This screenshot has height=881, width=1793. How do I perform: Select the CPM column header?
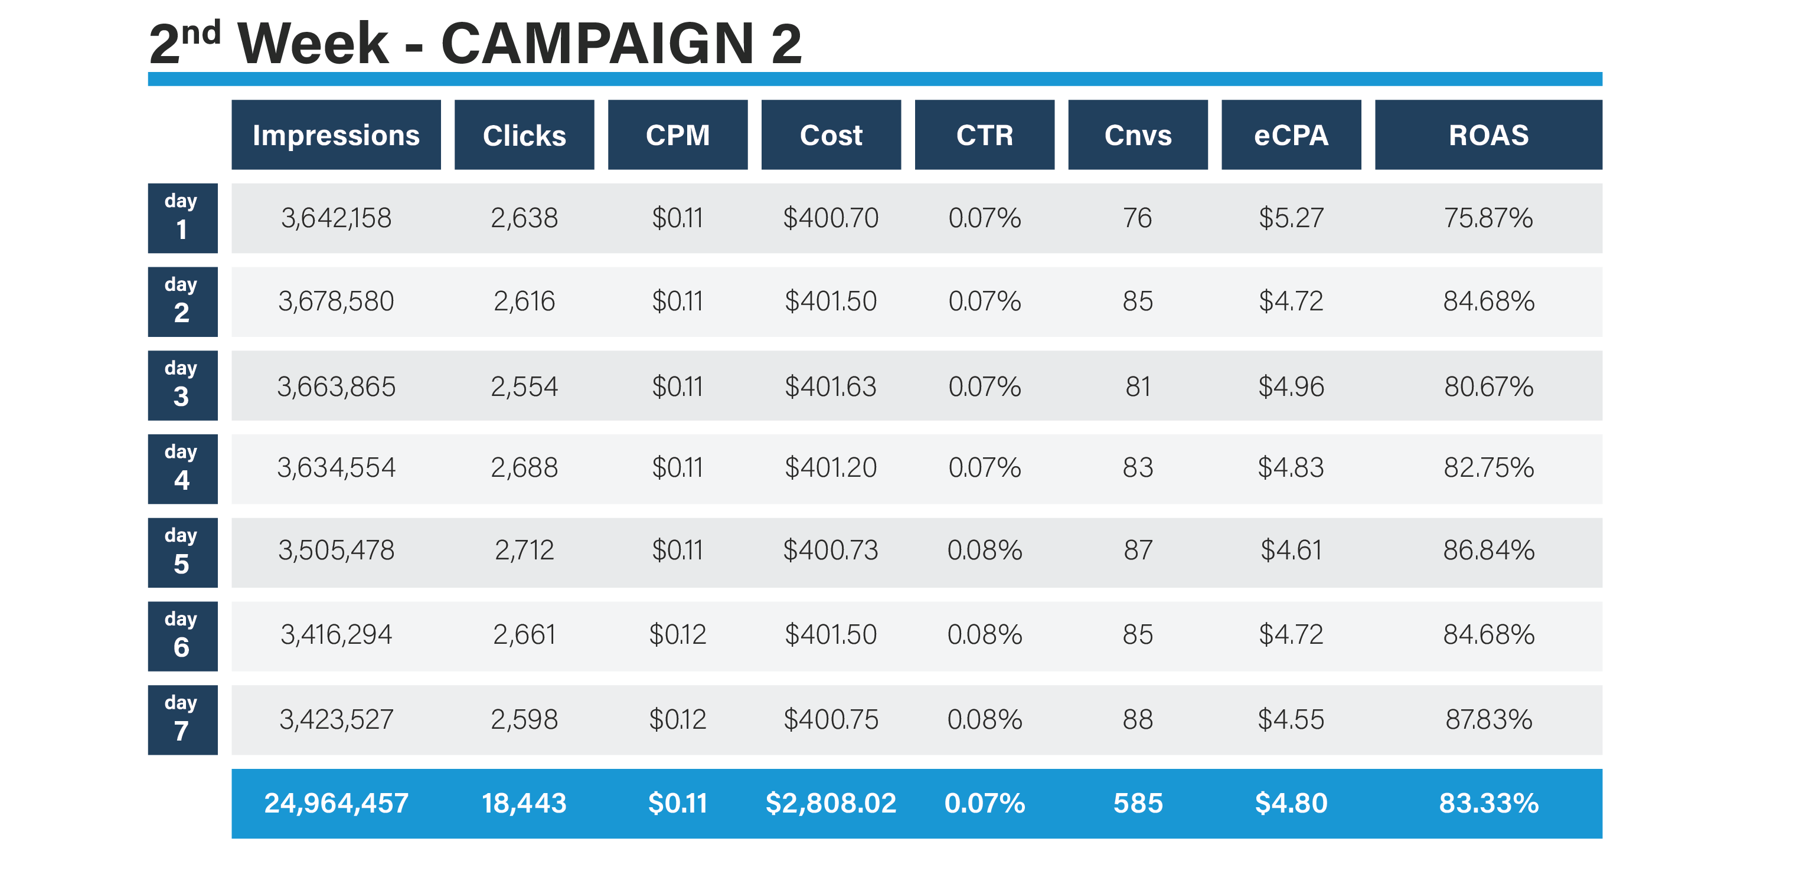(x=677, y=135)
